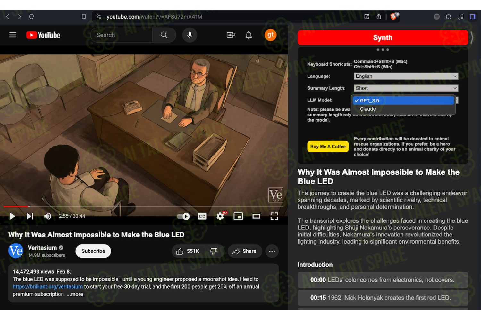Click the browser share icon
The width and height of the screenshot is (481, 320).
click(379, 17)
